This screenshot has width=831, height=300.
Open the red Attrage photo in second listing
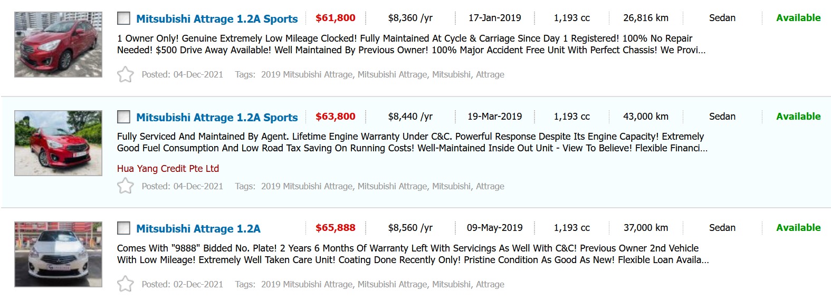58,143
